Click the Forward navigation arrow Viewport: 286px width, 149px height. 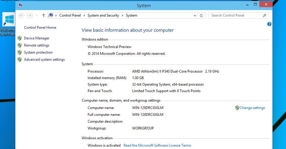click(x=30, y=15)
